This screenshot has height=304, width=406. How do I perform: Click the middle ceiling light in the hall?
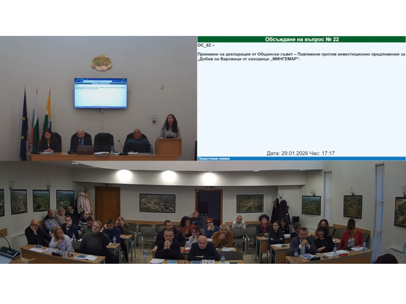(x=169, y=176)
